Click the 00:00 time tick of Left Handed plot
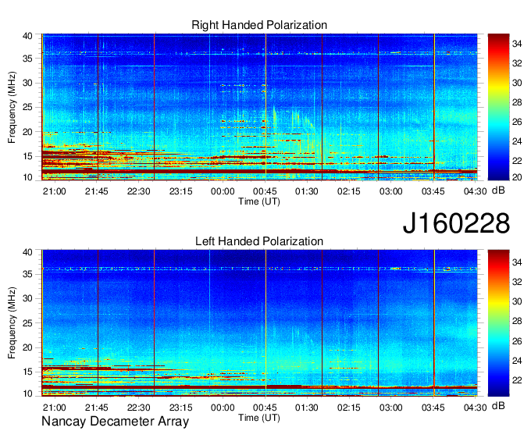 click(223, 408)
